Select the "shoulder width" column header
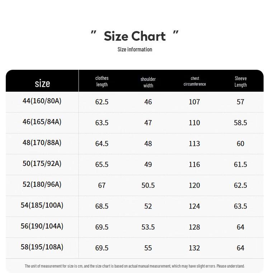 pyautogui.click(x=148, y=82)
